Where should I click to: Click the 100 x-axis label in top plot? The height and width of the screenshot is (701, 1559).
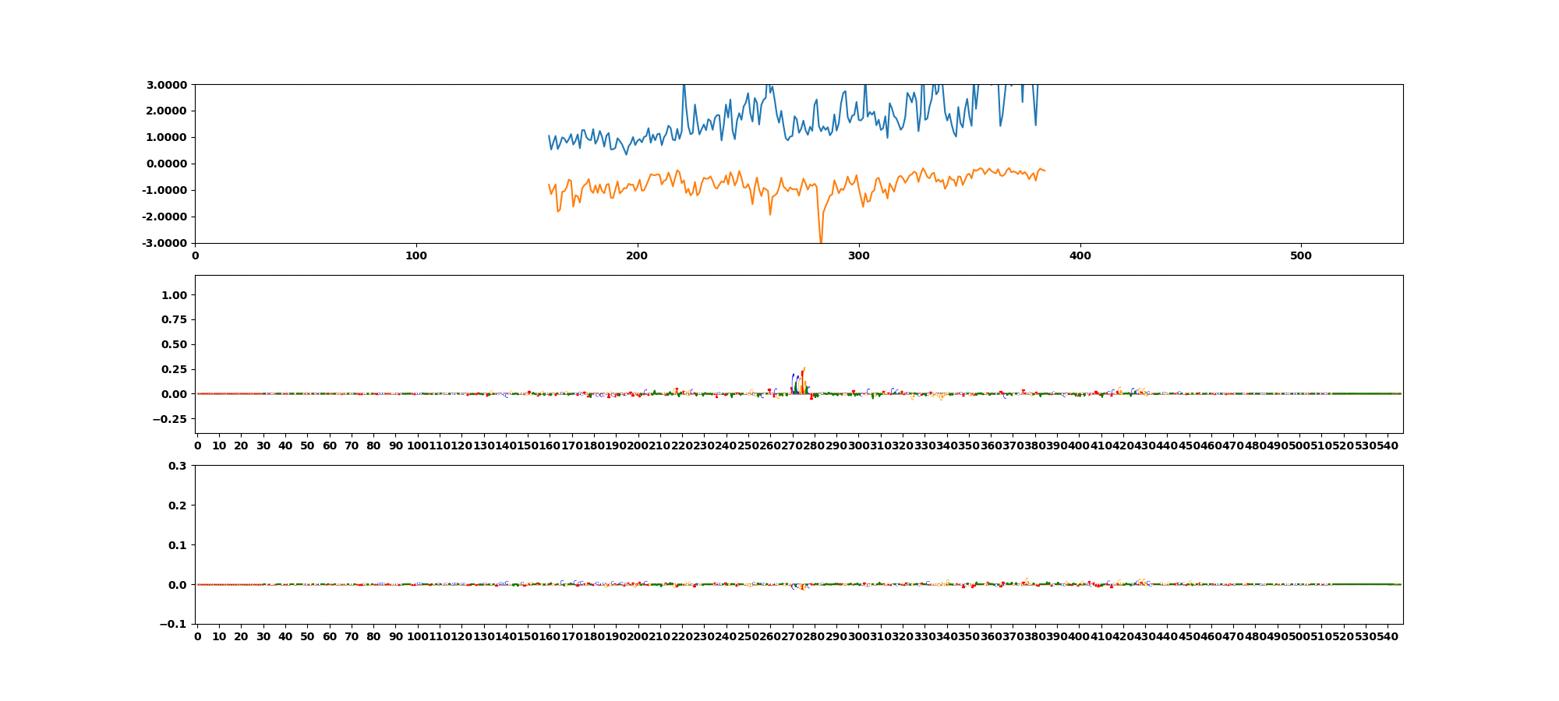(x=416, y=255)
